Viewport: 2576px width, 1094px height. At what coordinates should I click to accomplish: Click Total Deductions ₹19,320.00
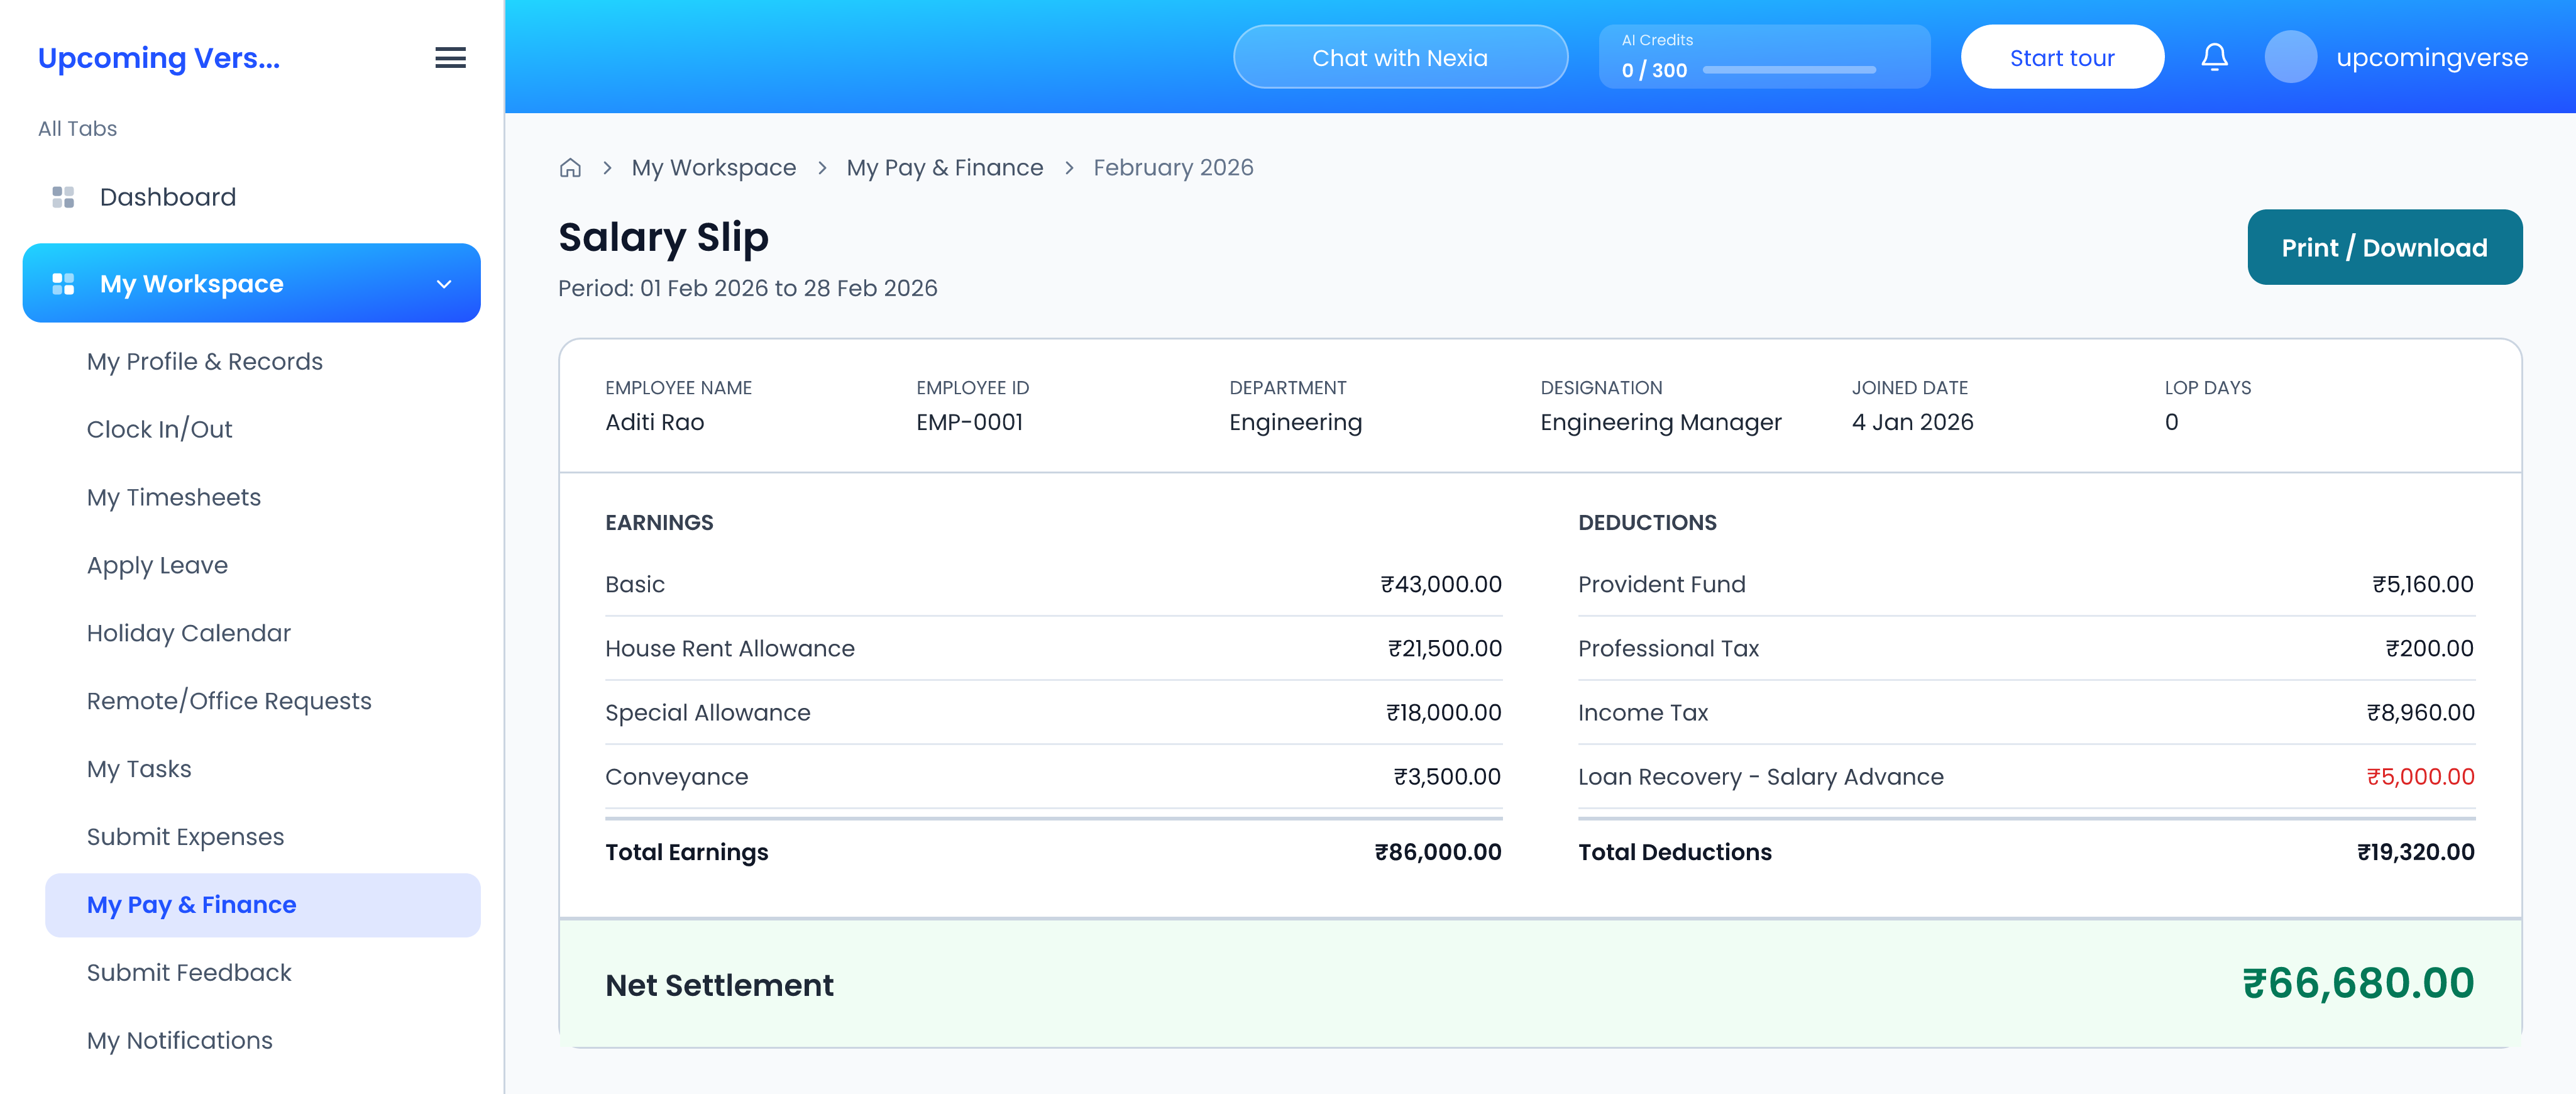pos(2415,852)
